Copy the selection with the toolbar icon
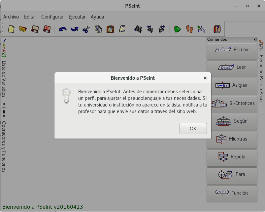 [x=98, y=29]
